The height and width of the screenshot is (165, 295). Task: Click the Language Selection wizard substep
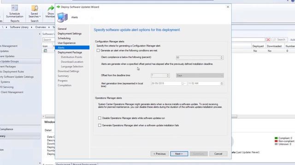pos(72,66)
